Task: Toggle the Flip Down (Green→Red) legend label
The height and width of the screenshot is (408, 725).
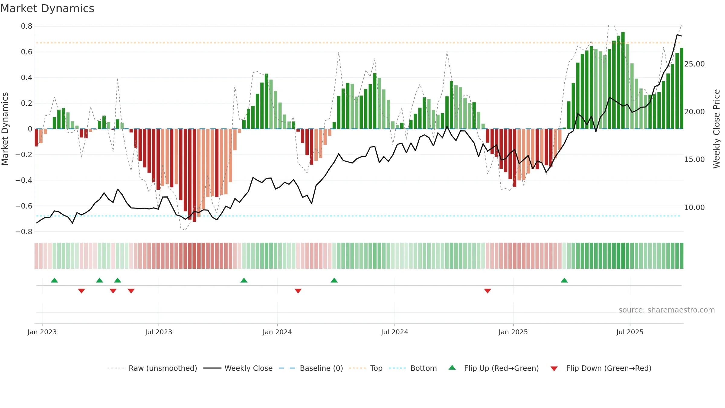Action: point(609,368)
